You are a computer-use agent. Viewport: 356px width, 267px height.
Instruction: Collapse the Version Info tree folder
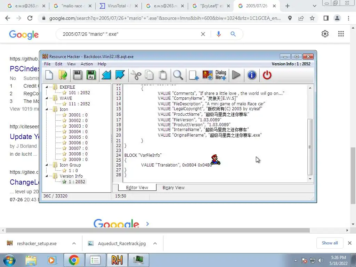click(x=47, y=176)
